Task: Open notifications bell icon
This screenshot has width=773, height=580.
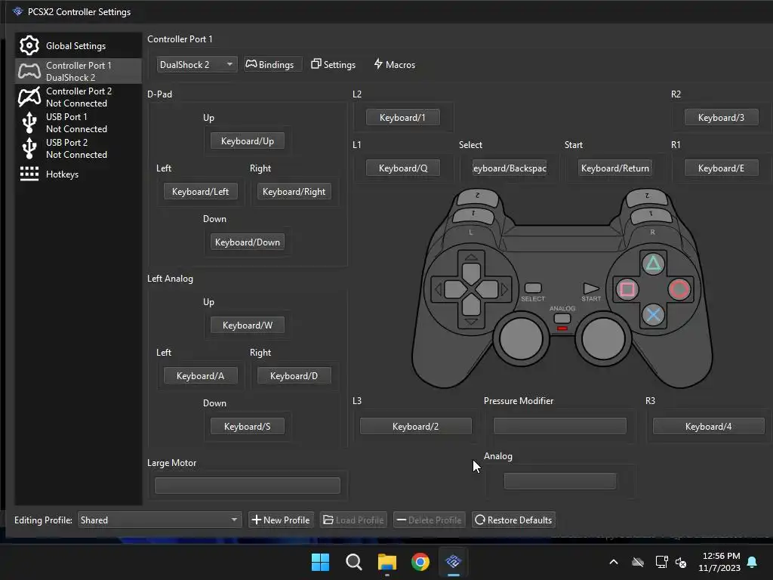Action: click(x=753, y=562)
